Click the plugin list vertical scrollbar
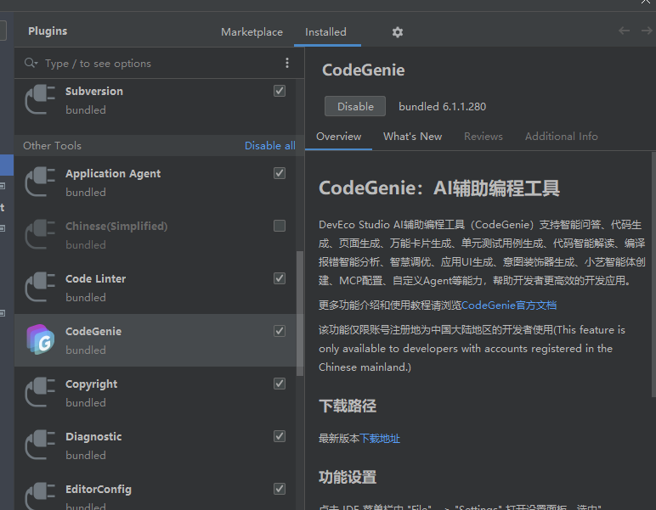Image resolution: width=656 pixels, height=510 pixels. (x=300, y=313)
